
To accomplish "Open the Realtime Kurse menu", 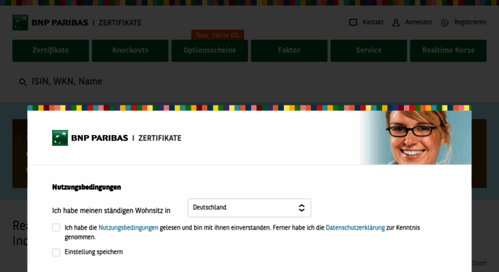I will click(x=448, y=51).
